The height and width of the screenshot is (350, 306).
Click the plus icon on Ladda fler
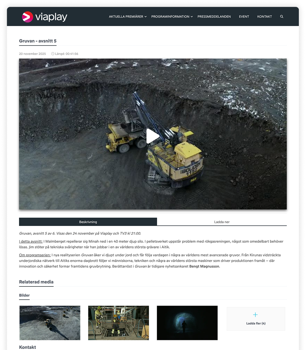point(255,315)
